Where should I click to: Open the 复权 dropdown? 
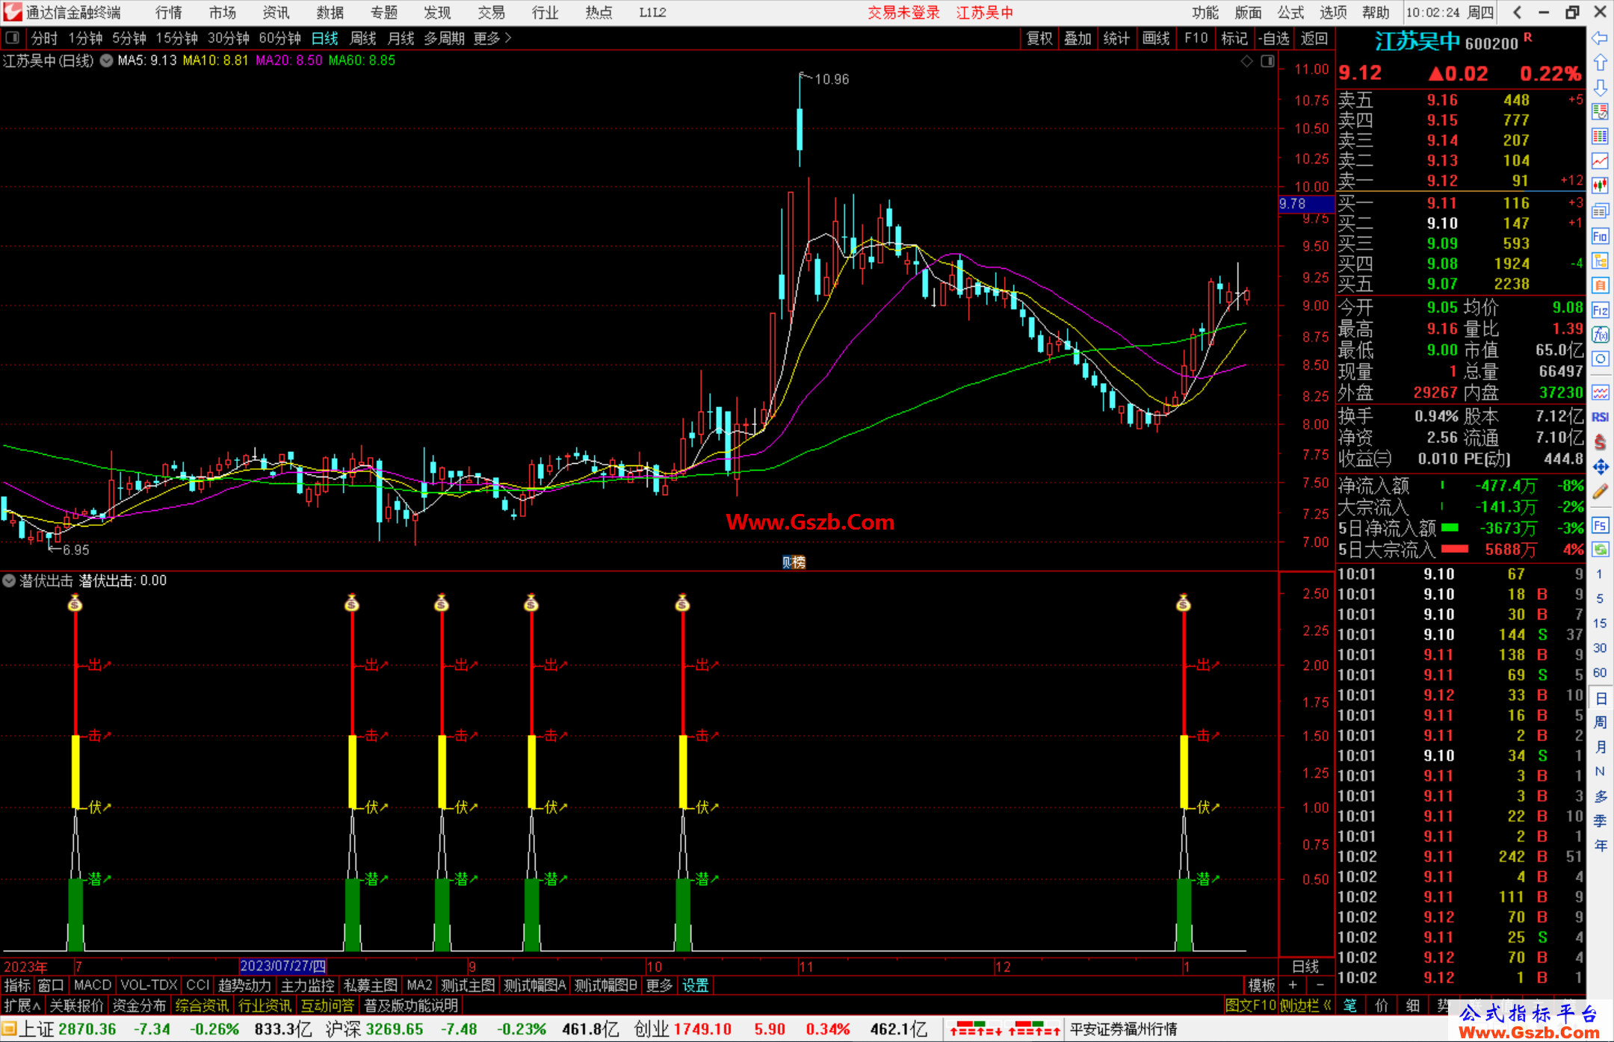point(1039,38)
